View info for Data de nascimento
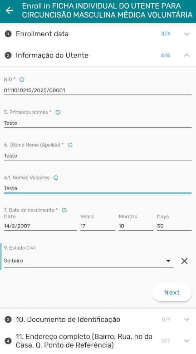This screenshot has height=354, width=196. pos(64,210)
